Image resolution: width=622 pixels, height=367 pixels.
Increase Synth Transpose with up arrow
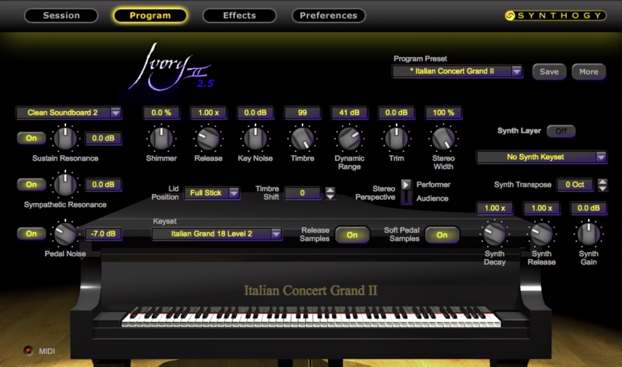602,182
